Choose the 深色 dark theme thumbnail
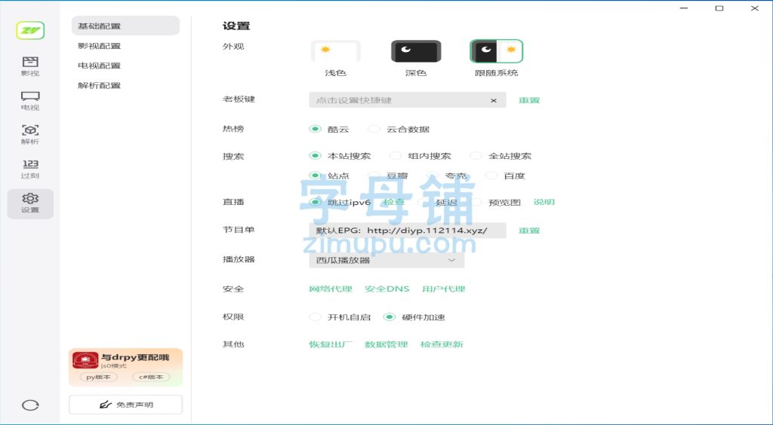773x425 pixels. point(416,52)
